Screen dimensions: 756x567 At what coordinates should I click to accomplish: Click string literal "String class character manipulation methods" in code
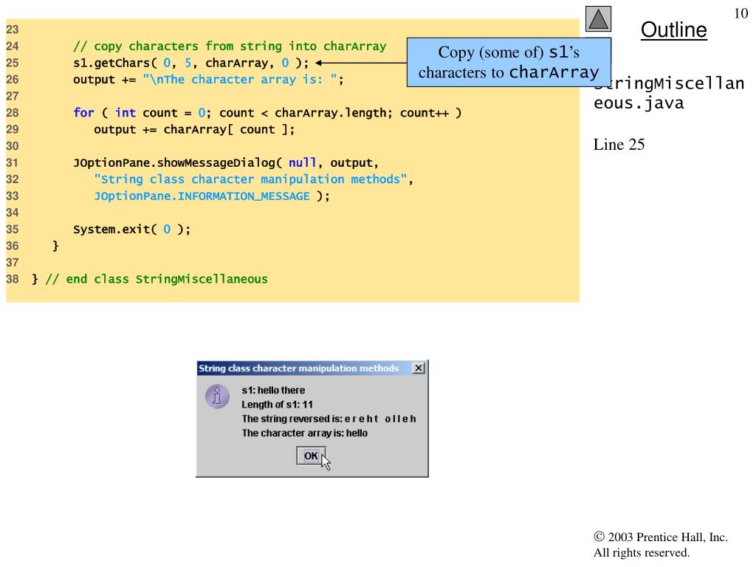[251, 179]
